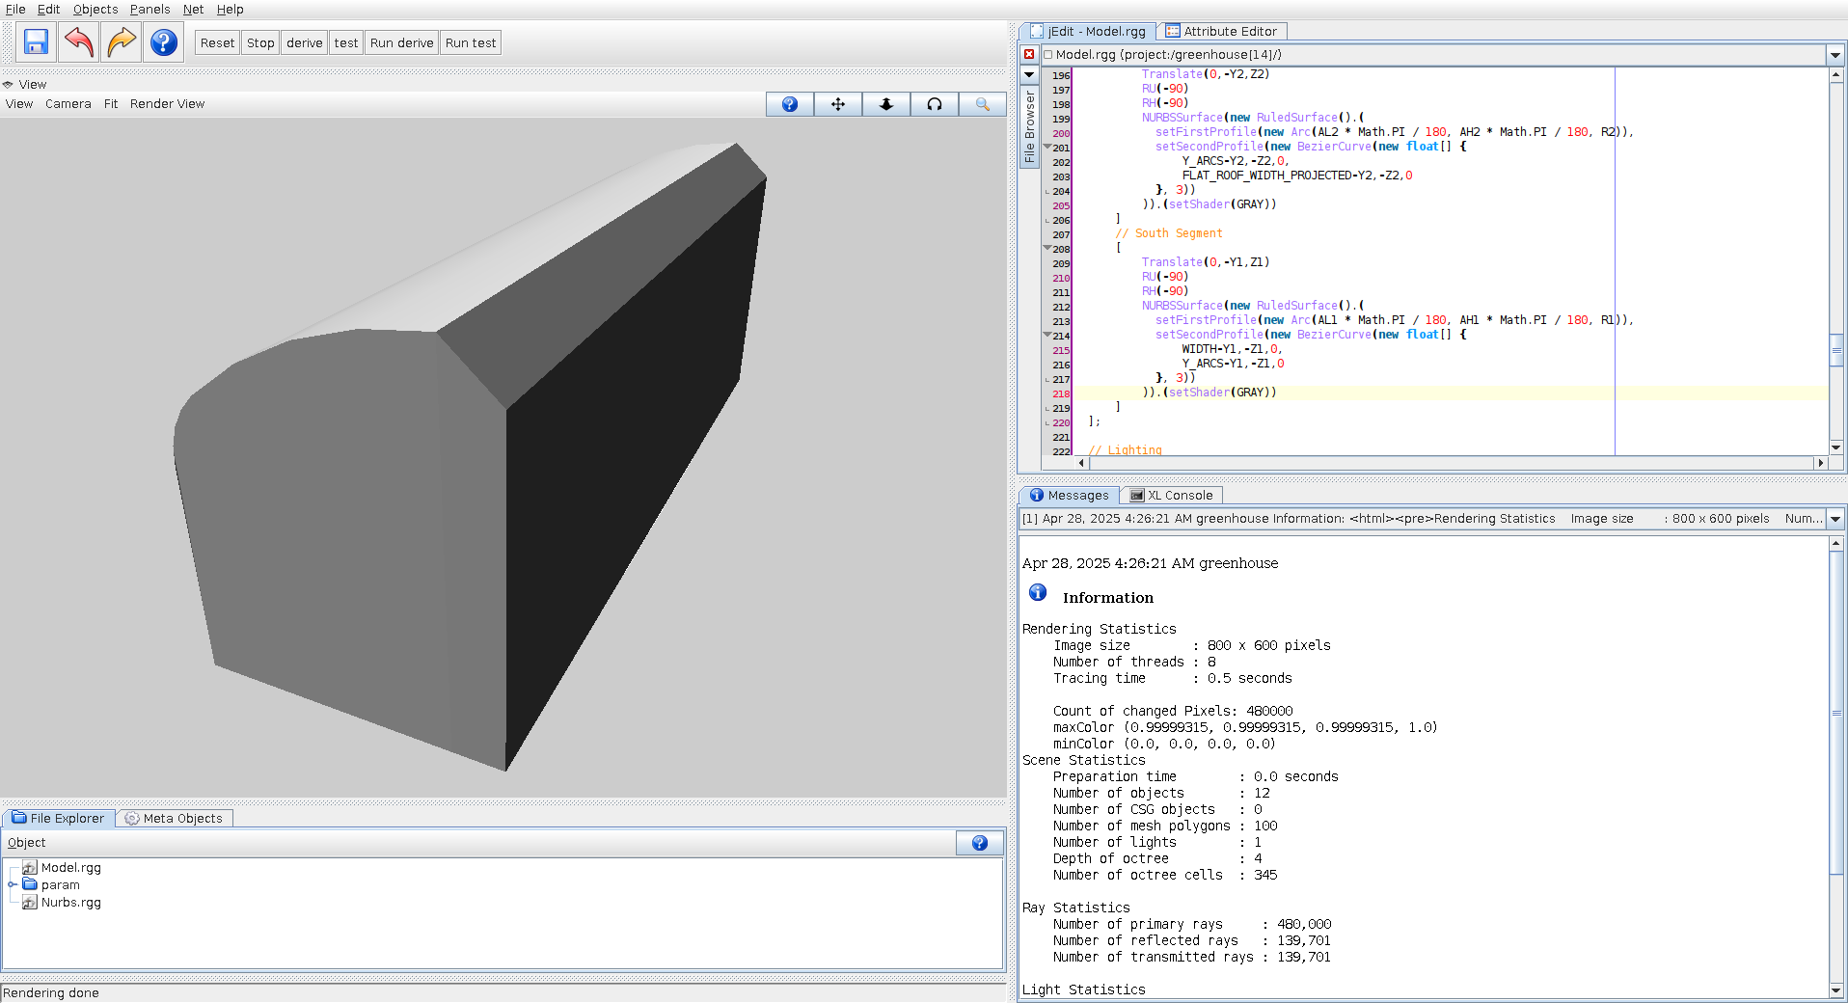Collapse code fold at line 208
The image size is (1848, 1003).
[x=1047, y=248]
